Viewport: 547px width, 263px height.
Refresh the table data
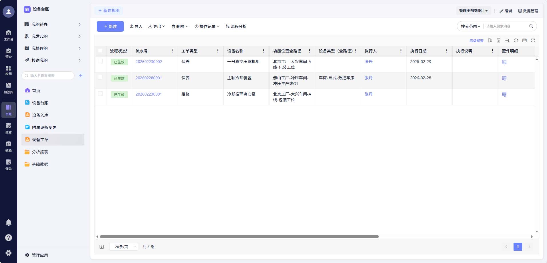(516, 41)
